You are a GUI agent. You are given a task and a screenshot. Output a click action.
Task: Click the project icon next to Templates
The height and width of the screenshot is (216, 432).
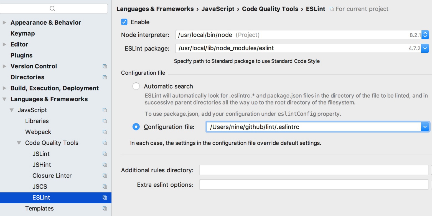click(105, 209)
